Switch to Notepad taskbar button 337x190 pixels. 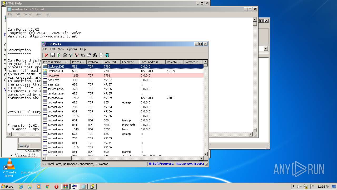point(83,187)
